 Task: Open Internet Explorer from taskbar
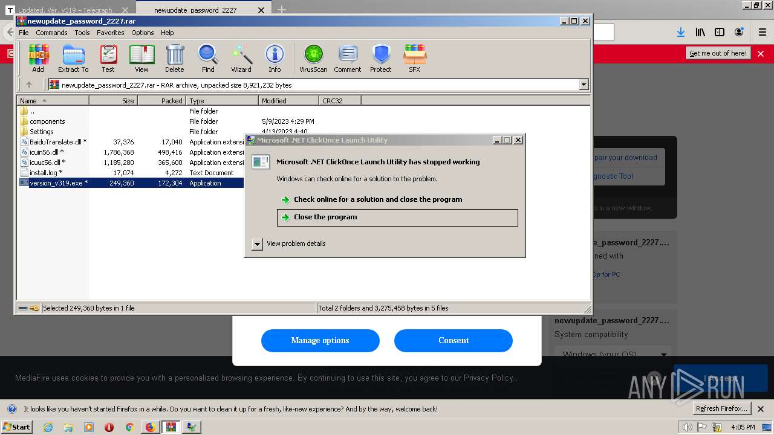pos(48,427)
